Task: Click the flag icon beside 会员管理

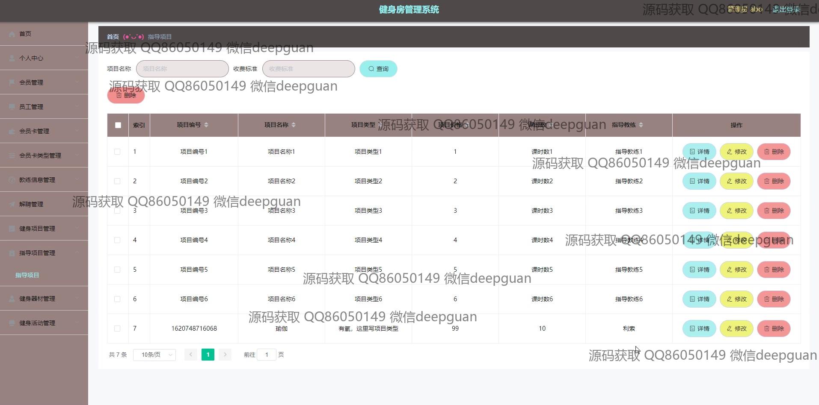Action: coord(12,83)
